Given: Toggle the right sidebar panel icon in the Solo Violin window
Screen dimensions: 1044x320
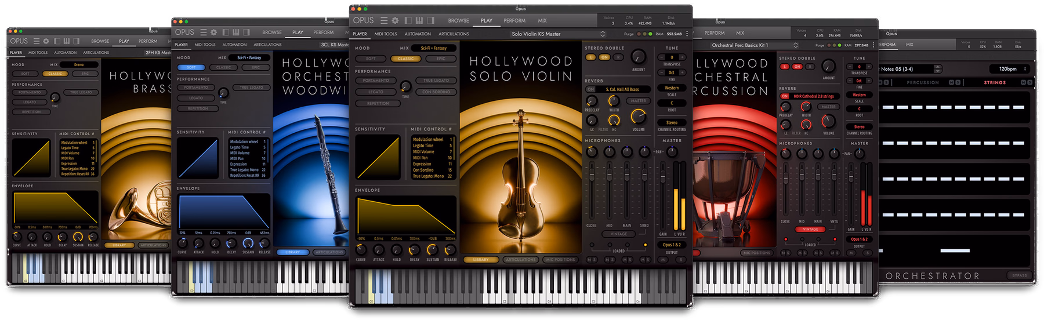Looking at the screenshot, I should [431, 20].
